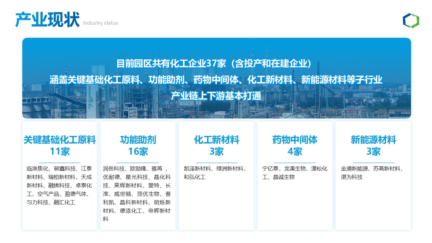Select the 产业链上下游基本打通 banner text
This screenshot has width=432, height=243.
pos(216,96)
